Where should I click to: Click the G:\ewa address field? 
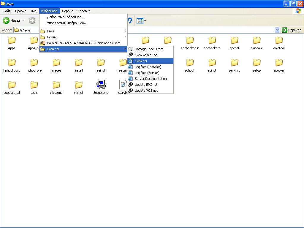pyautogui.click(x=146, y=30)
